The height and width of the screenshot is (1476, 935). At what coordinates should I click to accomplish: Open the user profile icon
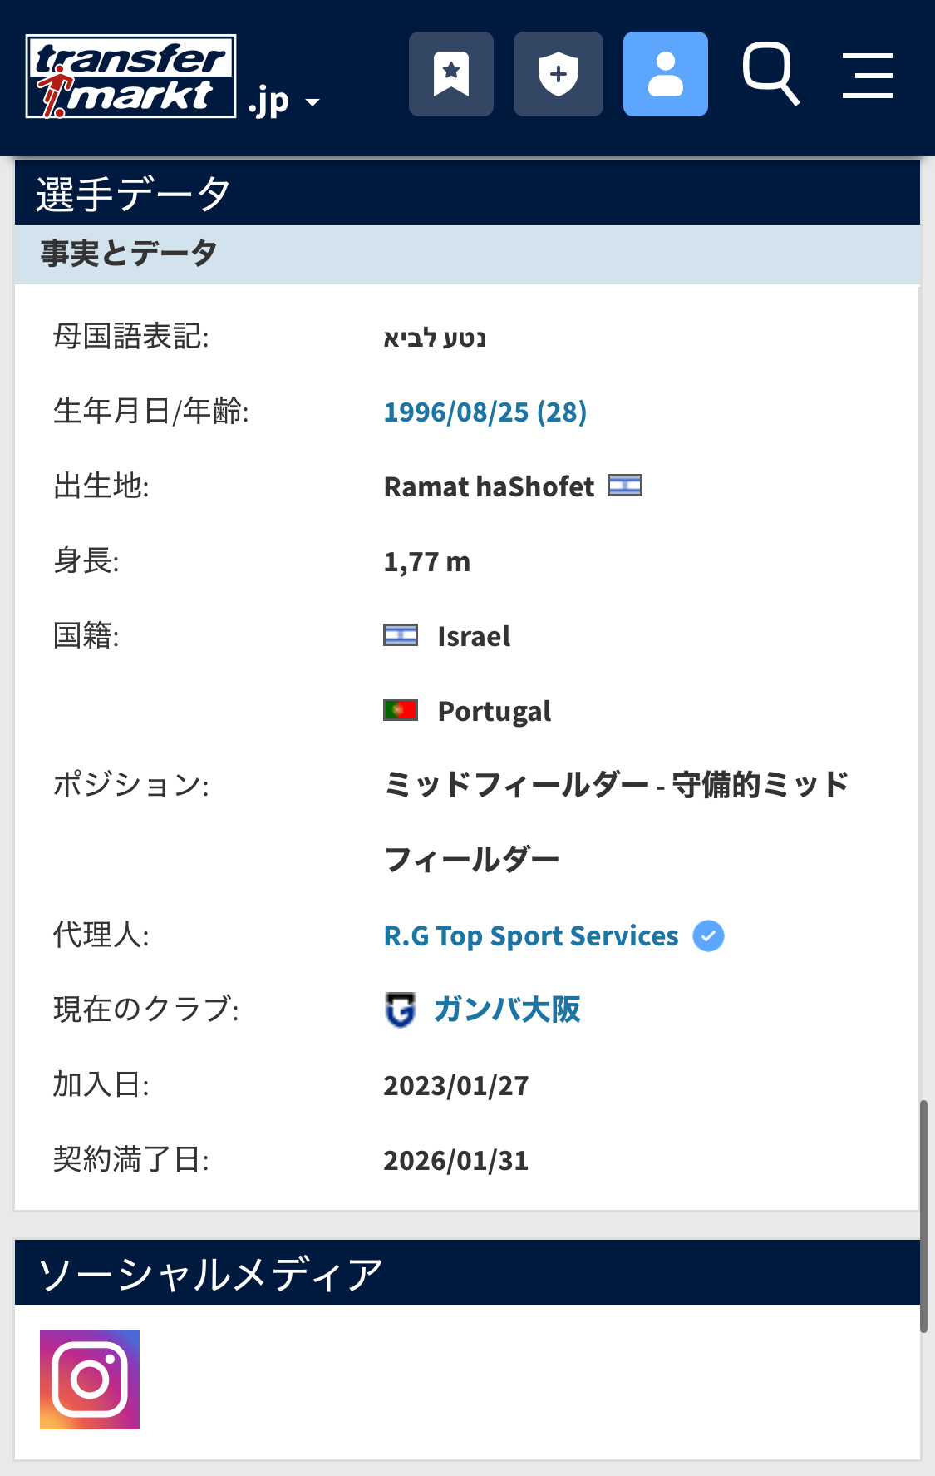[x=665, y=74]
